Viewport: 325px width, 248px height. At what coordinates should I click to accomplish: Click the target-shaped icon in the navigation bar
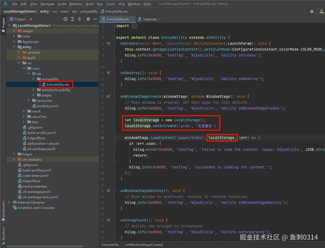pos(312,12)
